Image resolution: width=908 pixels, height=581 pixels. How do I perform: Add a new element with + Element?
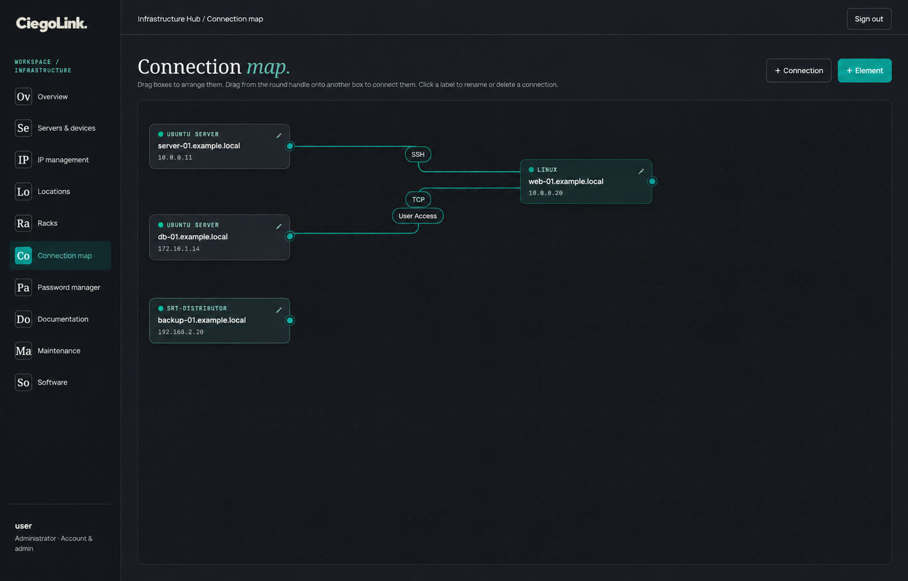(x=865, y=71)
